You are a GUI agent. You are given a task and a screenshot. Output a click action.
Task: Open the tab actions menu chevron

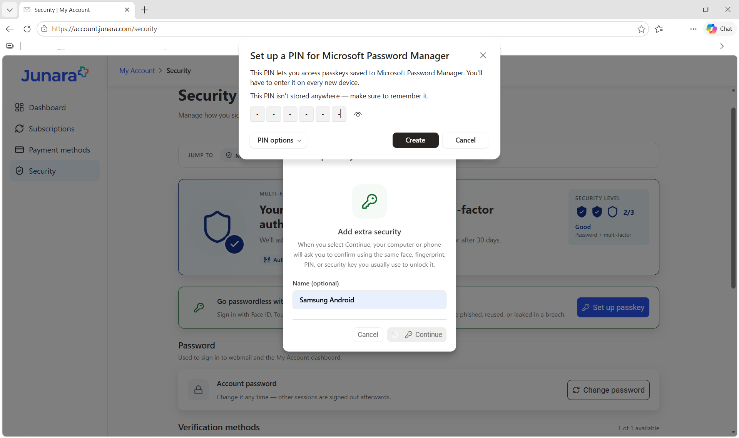tap(10, 10)
